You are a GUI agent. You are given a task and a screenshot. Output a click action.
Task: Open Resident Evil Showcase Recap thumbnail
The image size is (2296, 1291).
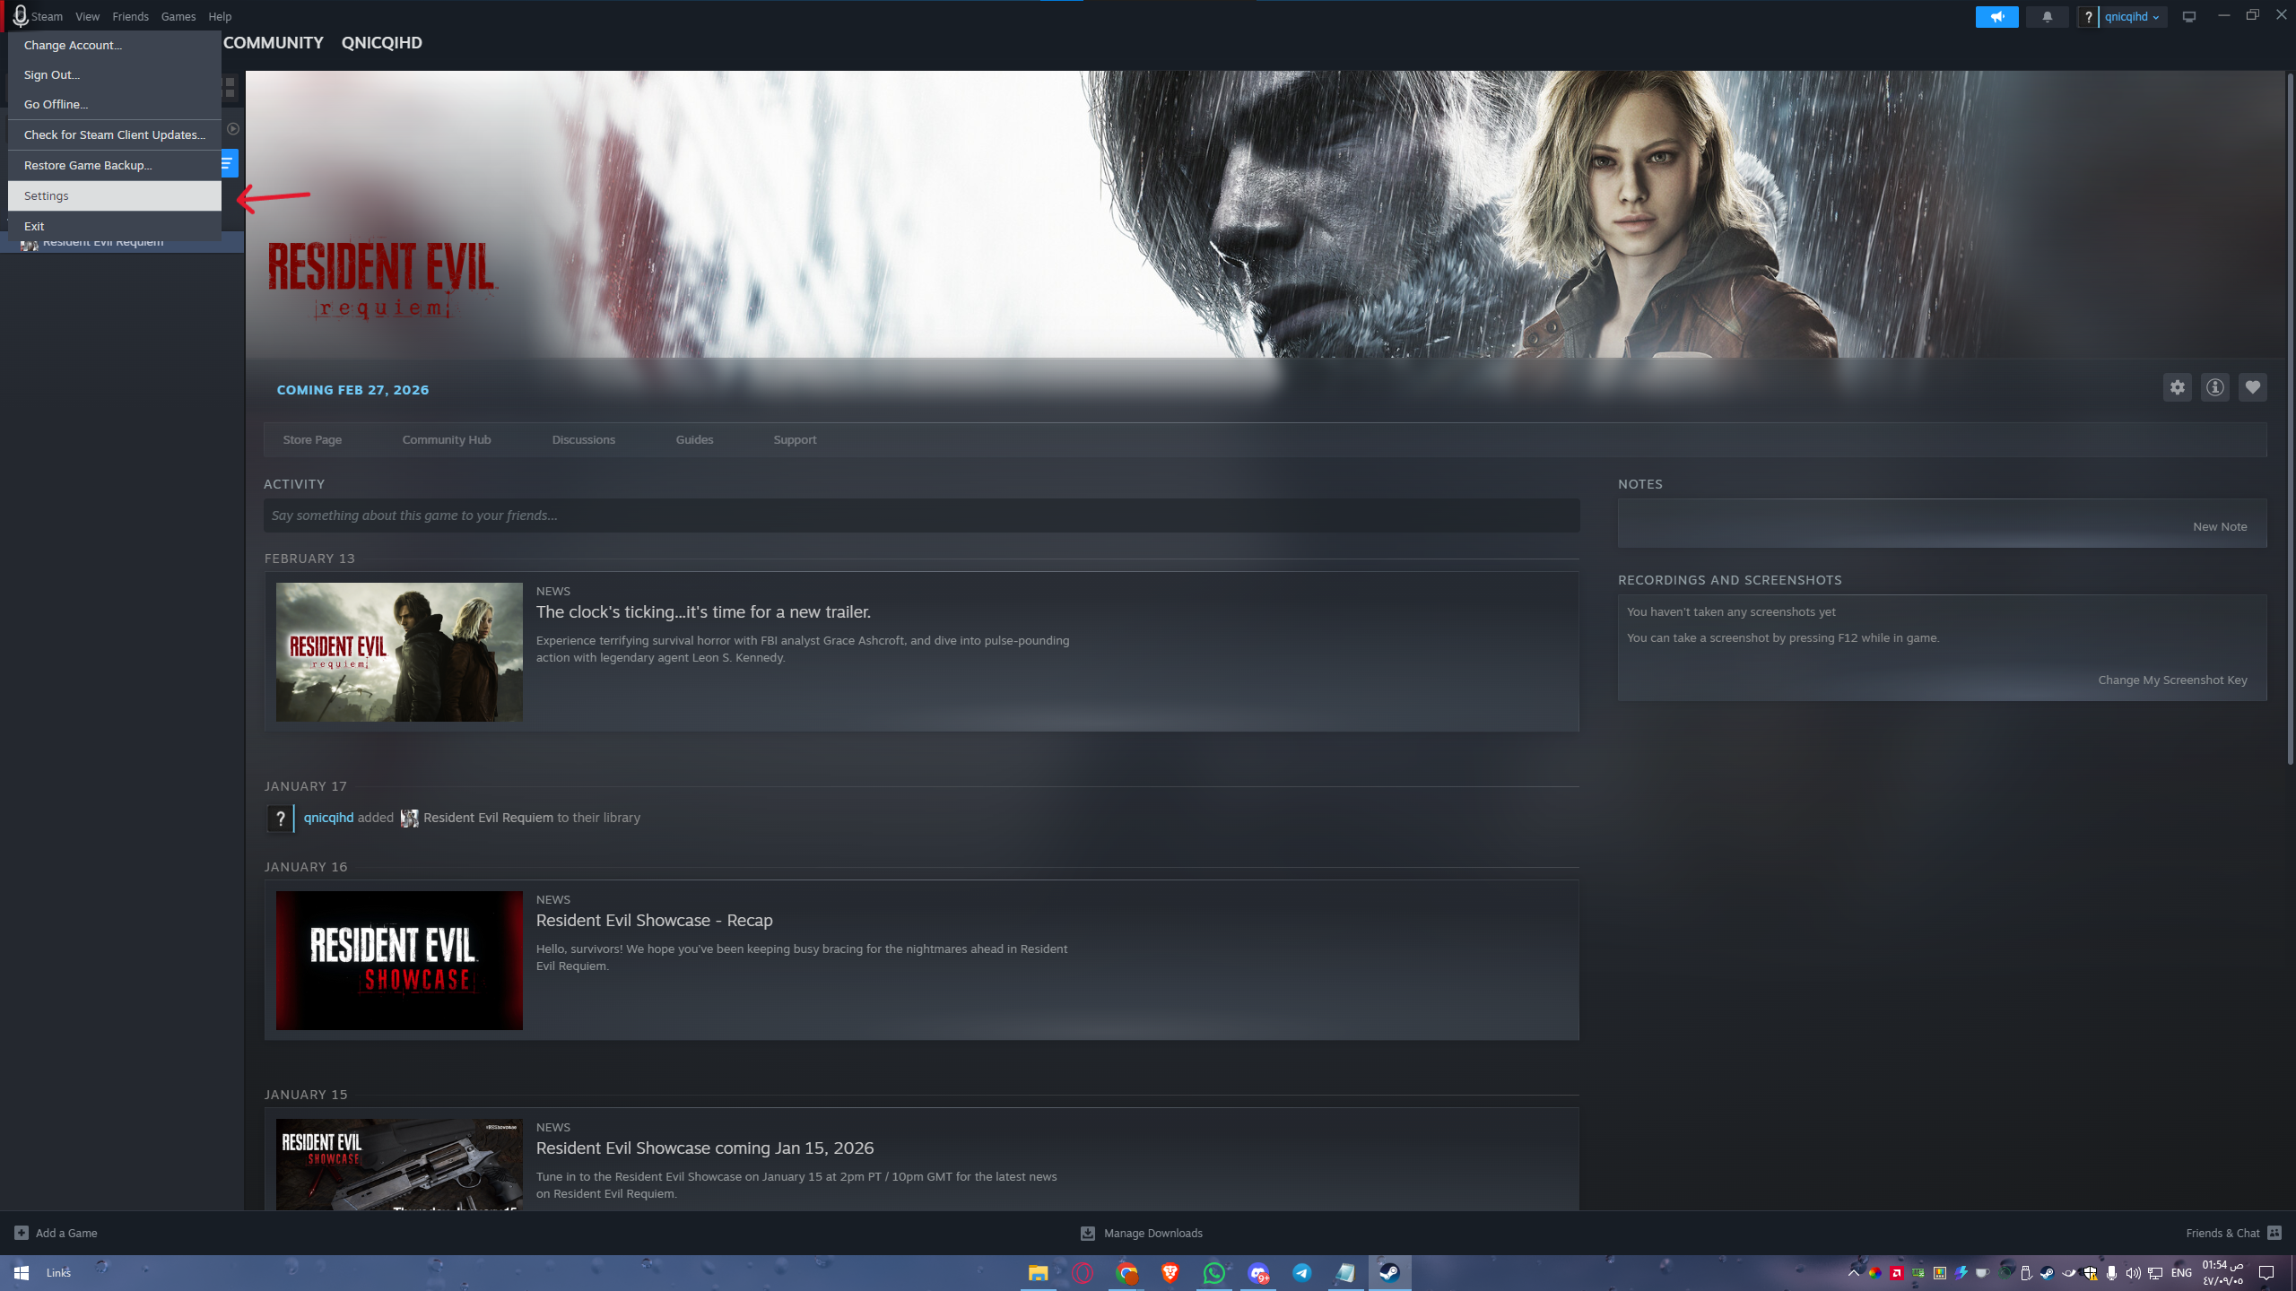[x=399, y=960]
